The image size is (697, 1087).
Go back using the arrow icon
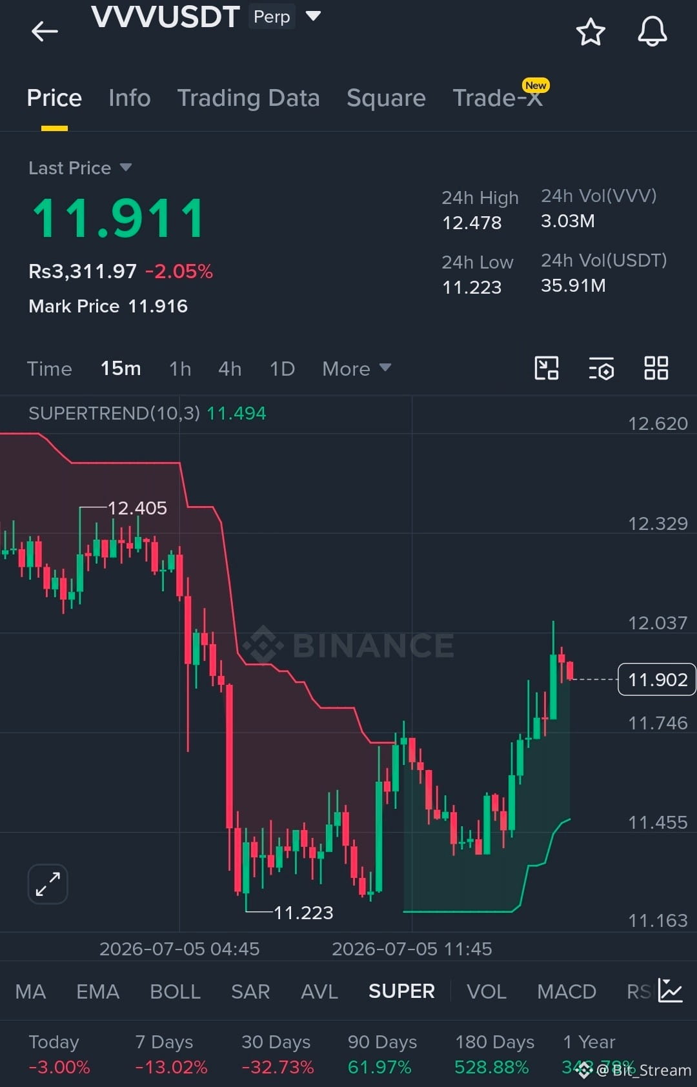(45, 30)
